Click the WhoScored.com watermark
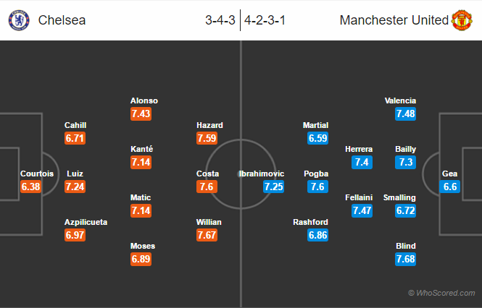 [x=441, y=293]
